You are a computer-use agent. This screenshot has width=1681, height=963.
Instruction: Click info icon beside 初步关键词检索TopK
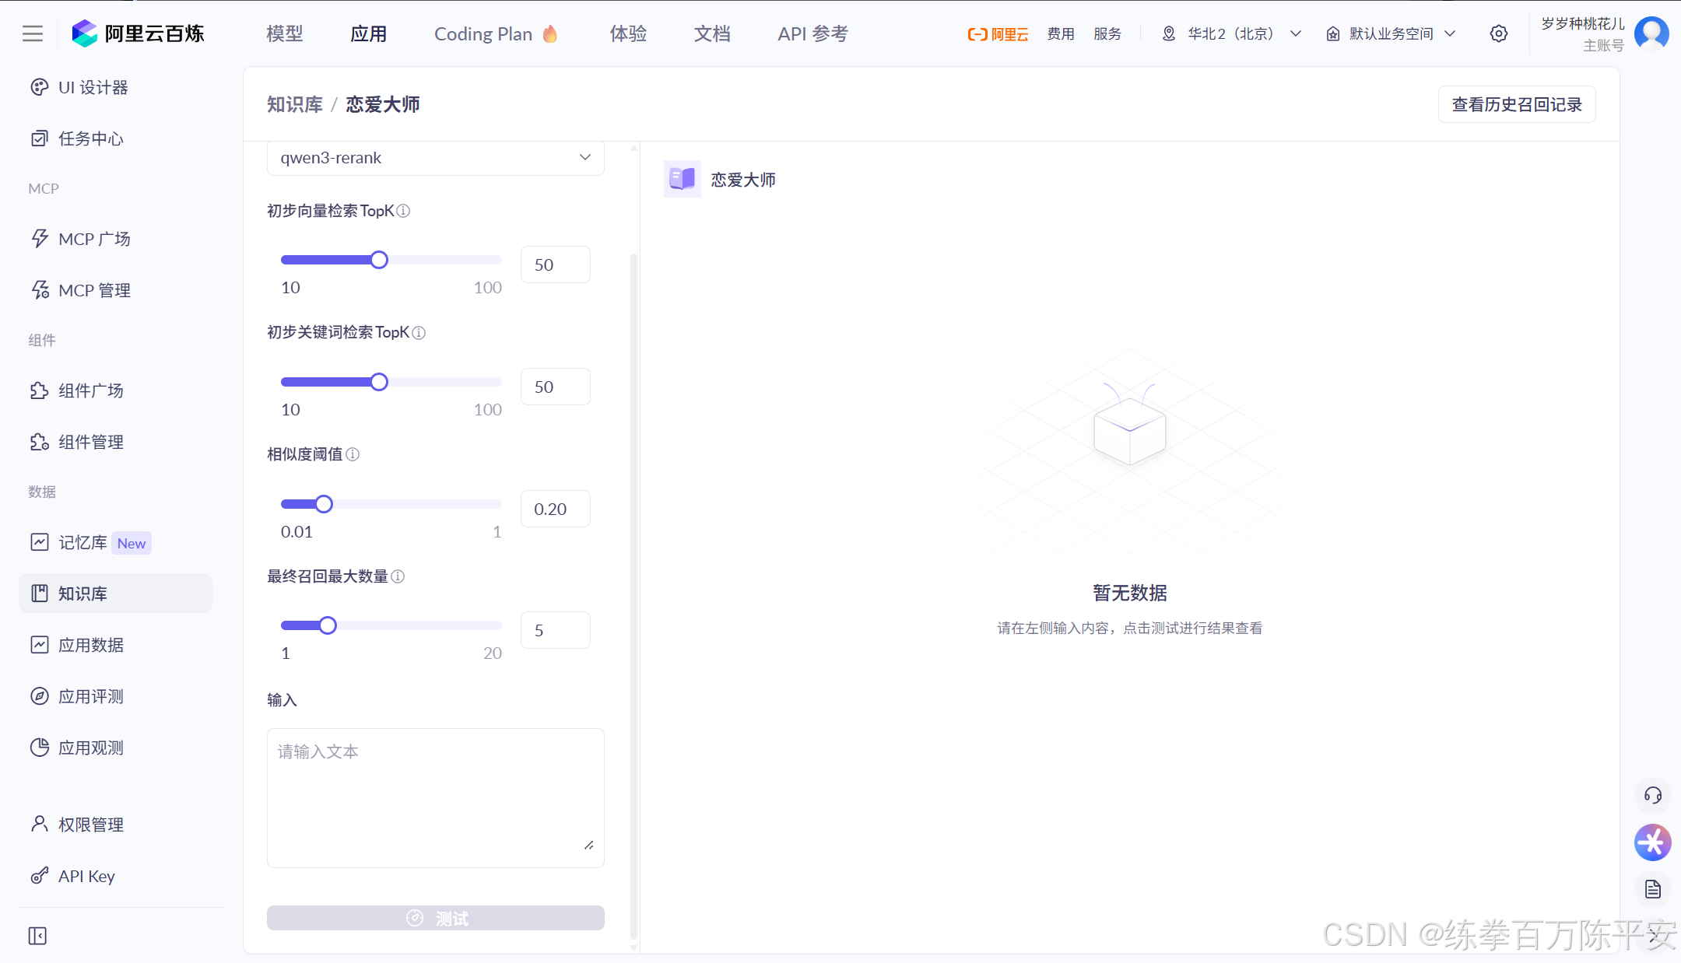pos(419,333)
